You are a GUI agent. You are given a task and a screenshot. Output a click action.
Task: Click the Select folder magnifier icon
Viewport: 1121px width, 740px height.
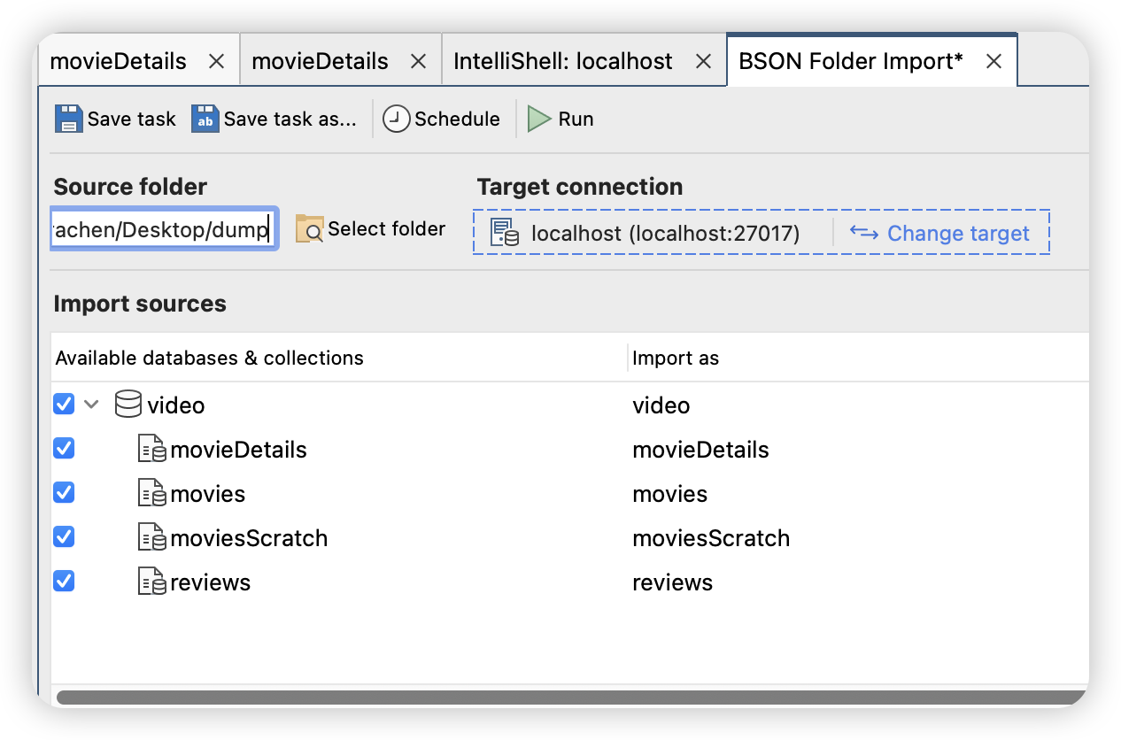309,229
